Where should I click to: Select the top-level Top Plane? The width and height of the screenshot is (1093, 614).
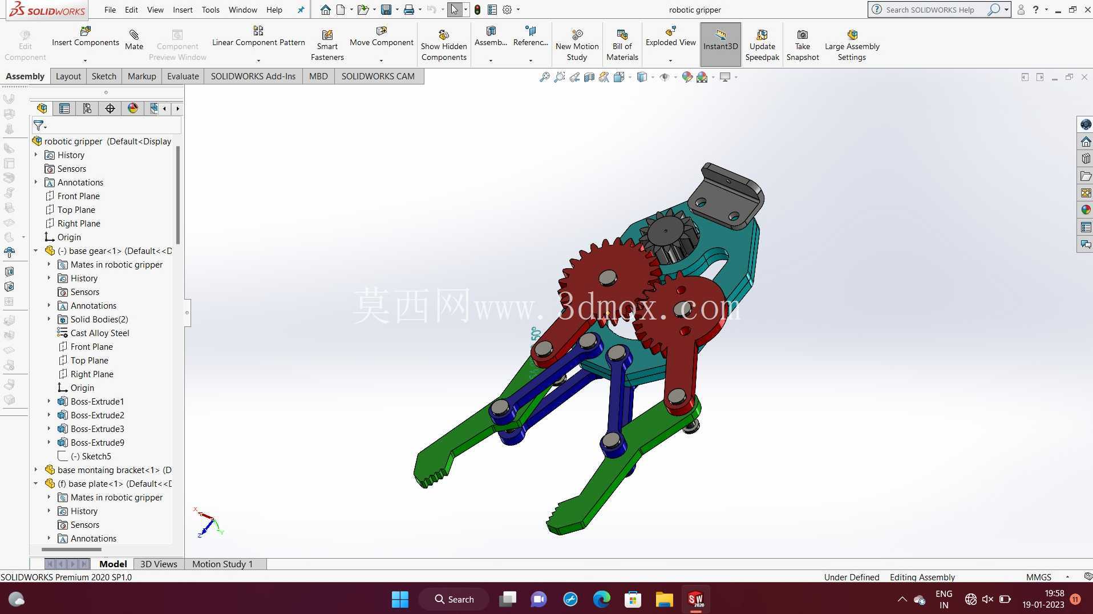(76, 209)
